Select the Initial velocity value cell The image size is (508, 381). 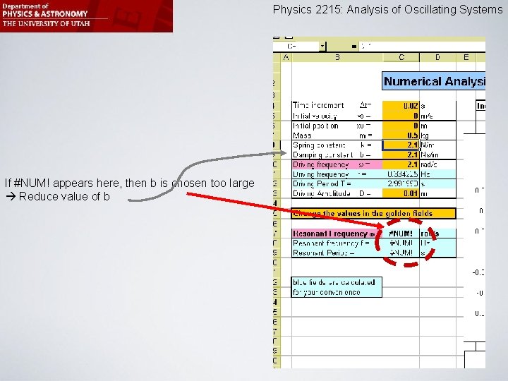(401, 116)
